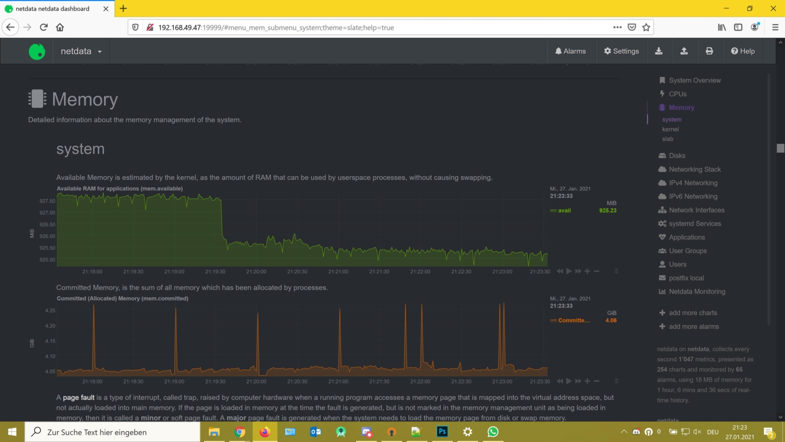Click the download snapshot icon
This screenshot has height=442, width=785.
[x=659, y=51]
